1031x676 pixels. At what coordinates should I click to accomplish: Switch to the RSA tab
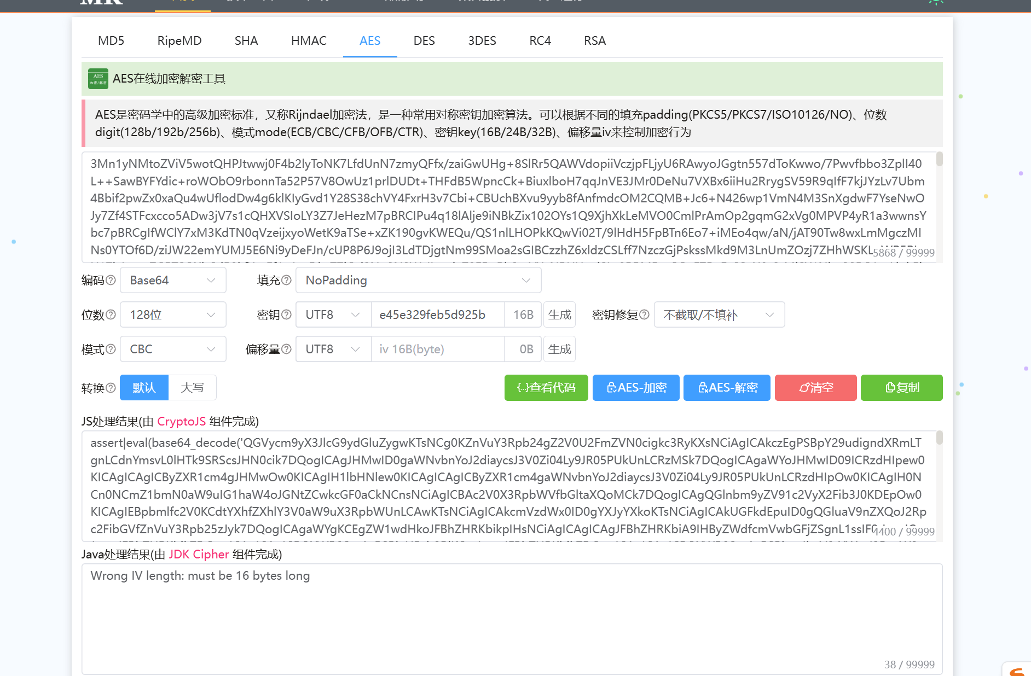pyautogui.click(x=594, y=41)
